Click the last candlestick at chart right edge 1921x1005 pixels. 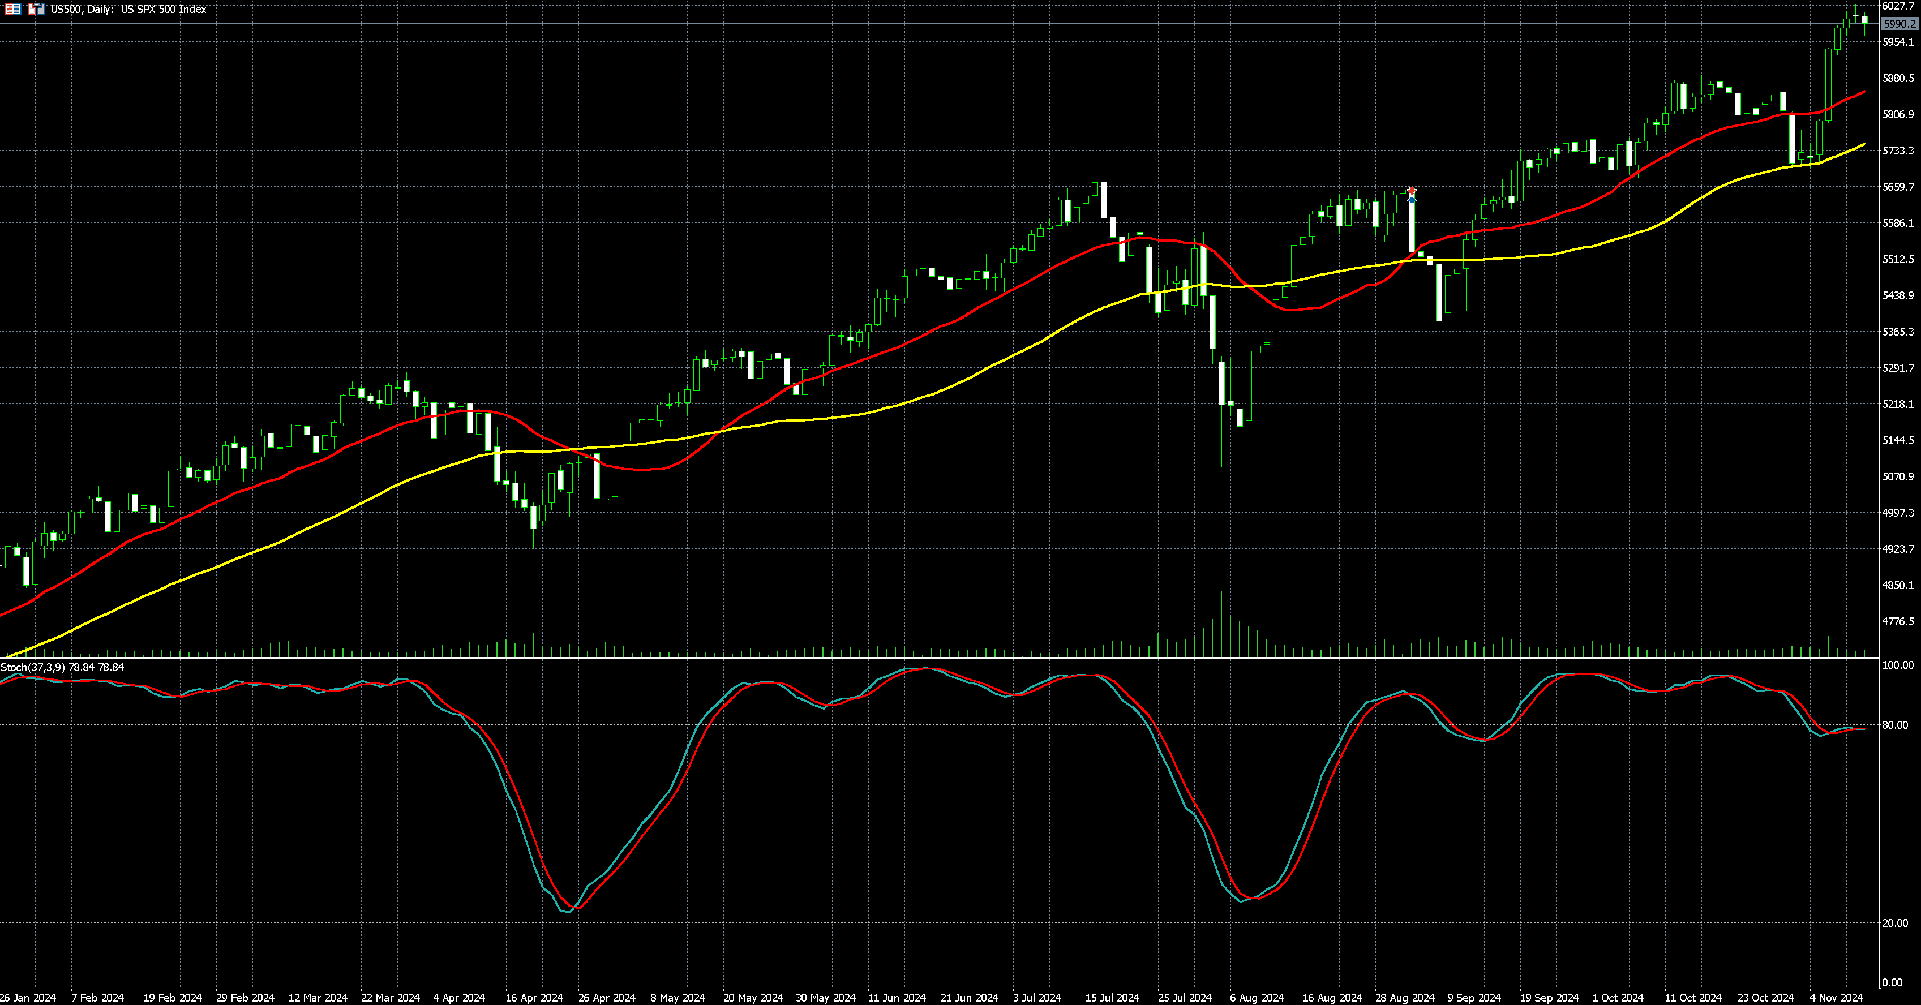click(1864, 20)
